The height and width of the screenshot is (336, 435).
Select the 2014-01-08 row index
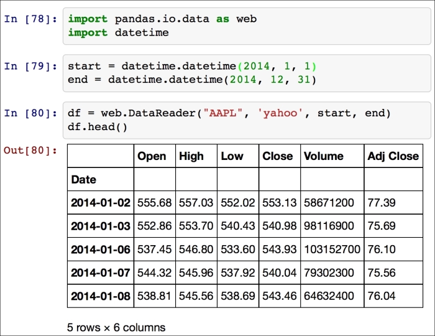[x=101, y=296]
